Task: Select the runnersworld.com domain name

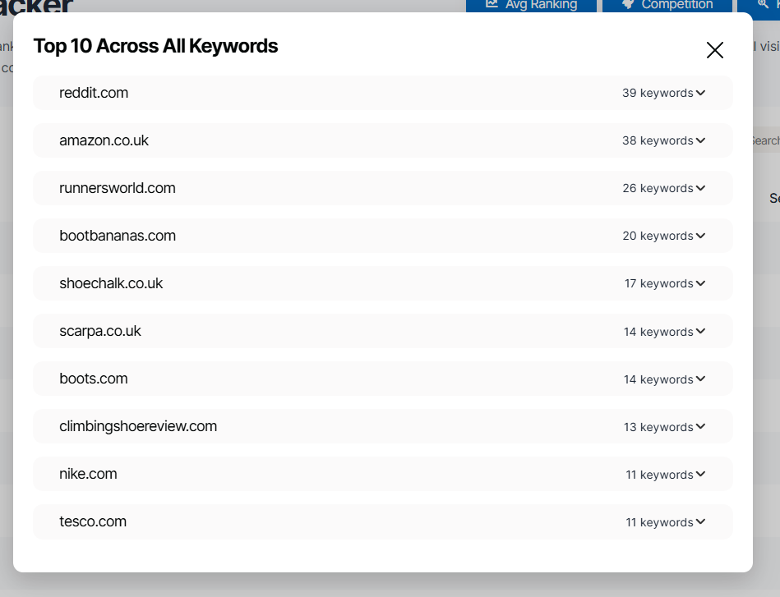Action: pos(118,188)
